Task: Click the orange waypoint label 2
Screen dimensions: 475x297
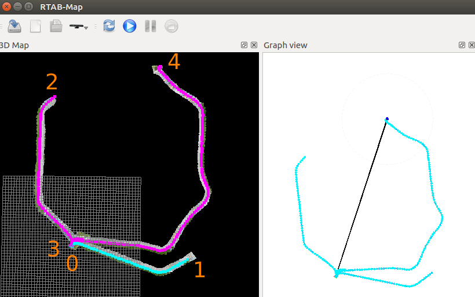Action: click(x=52, y=82)
